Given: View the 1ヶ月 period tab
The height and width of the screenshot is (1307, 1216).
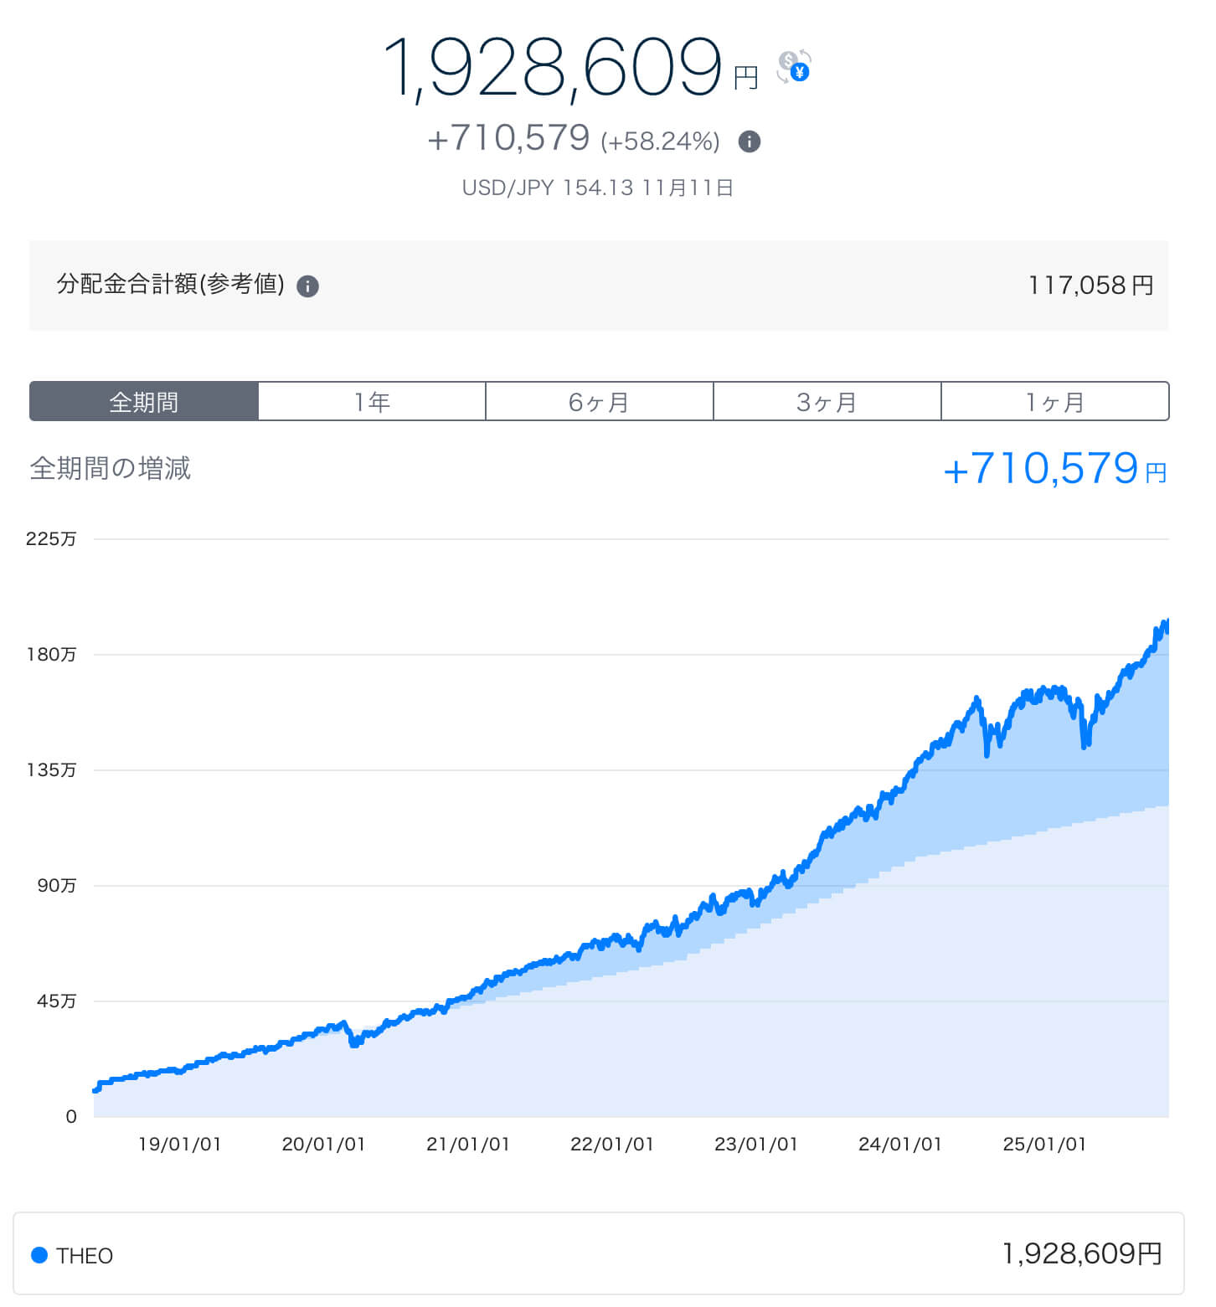Looking at the screenshot, I should 1055,402.
